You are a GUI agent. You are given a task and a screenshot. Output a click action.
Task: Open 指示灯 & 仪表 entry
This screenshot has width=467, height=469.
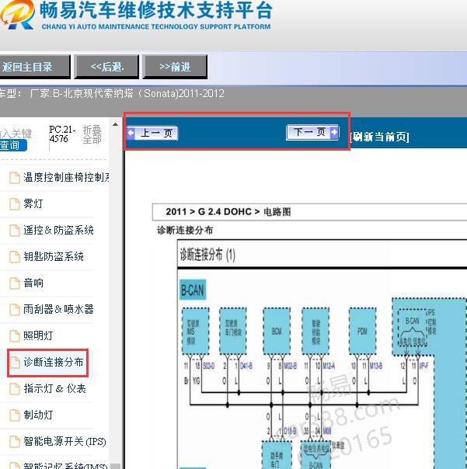pyautogui.click(x=55, y=388)
